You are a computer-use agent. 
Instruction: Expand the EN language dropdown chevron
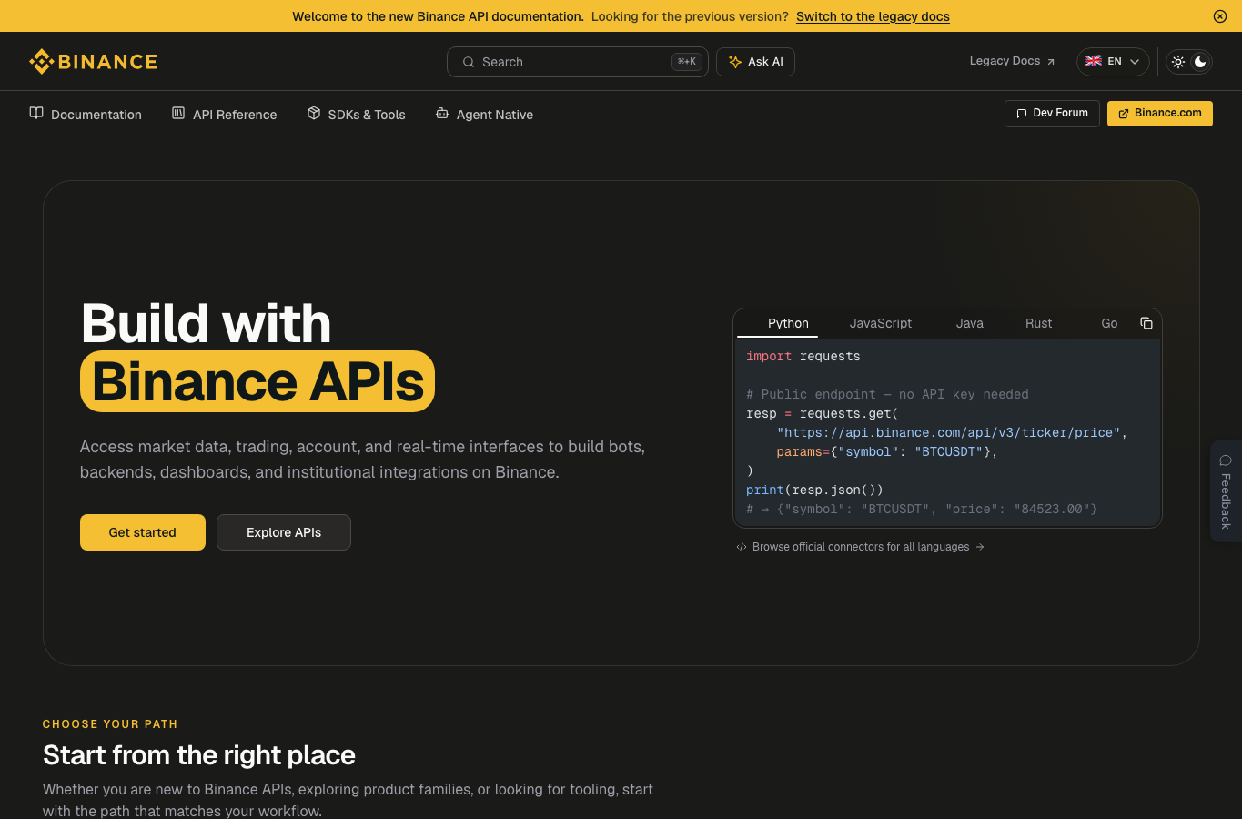(x=1135, y=62)
